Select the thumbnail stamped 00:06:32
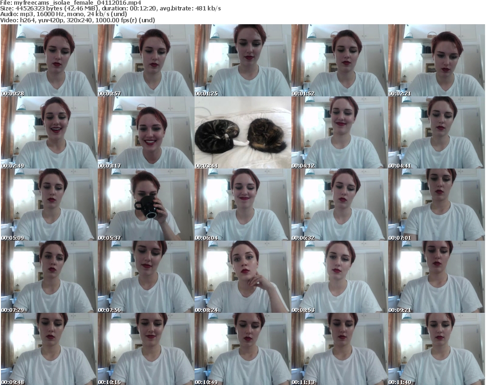 (339, 205)
